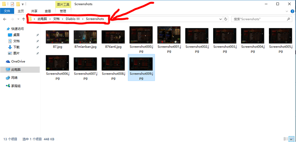Go up one folder level arrow

click(23, 19)
